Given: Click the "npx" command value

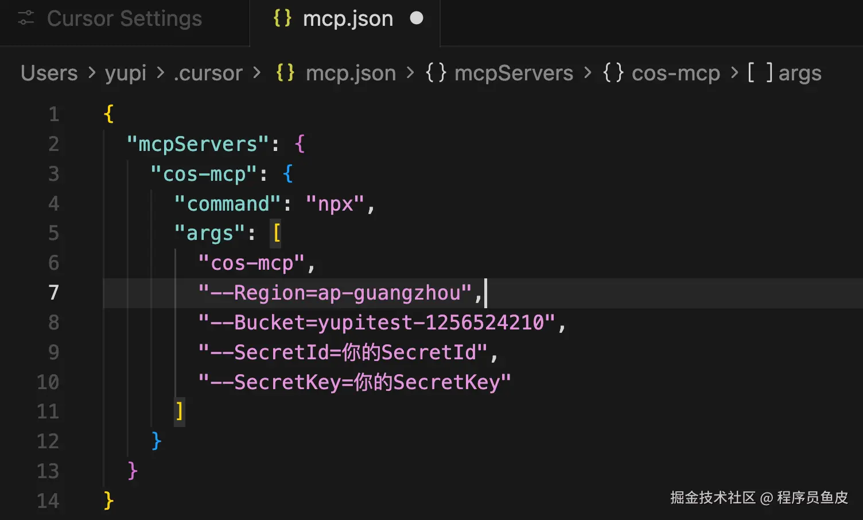Looking at the screenshot, I should pyautogui.click(x=335, y=204).
